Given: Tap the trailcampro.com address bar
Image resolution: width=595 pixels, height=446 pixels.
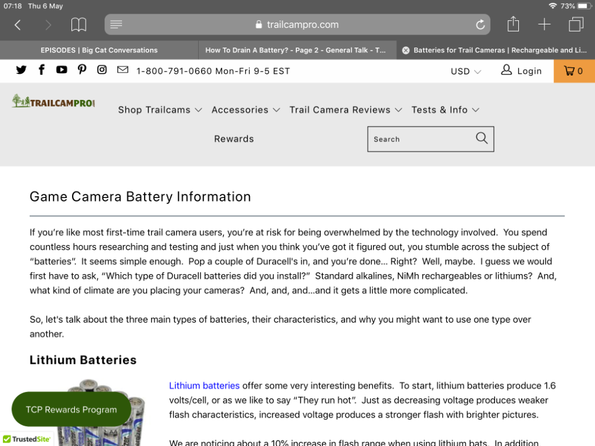Looking at the screenshot, I should coord(297,24).
